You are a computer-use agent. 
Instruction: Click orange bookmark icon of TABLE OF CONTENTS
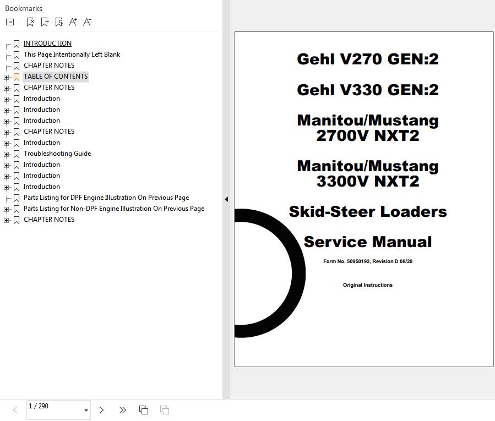[x=17, y=77]
